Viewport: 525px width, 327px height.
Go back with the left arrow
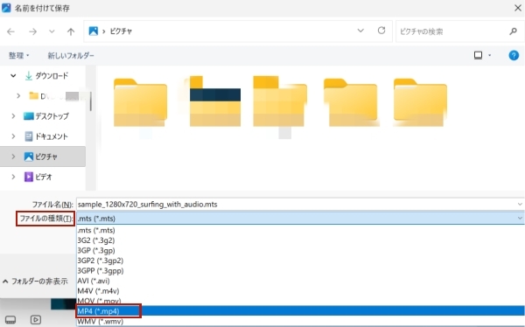click(x=10, y=31)
